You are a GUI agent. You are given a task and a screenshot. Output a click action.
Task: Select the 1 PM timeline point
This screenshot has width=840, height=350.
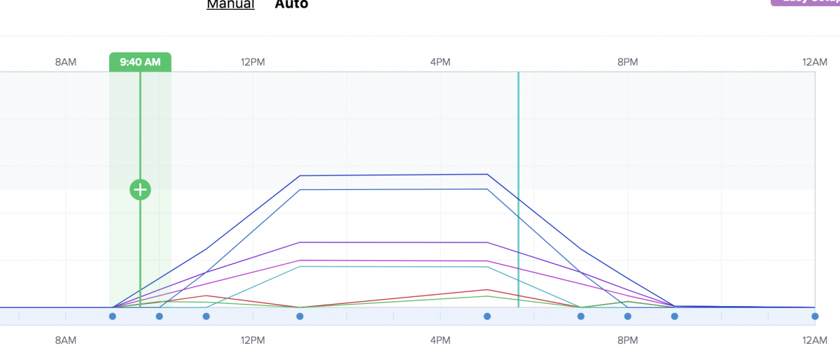(x=300, y=316)
